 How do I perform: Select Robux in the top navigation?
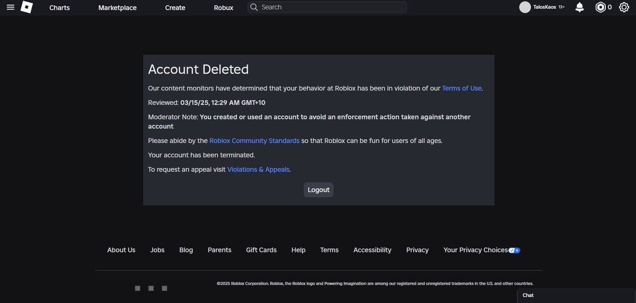pos(224,8)
